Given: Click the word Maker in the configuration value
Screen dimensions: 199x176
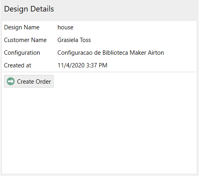Looking at the screenshot, I should tap(138, 53).
